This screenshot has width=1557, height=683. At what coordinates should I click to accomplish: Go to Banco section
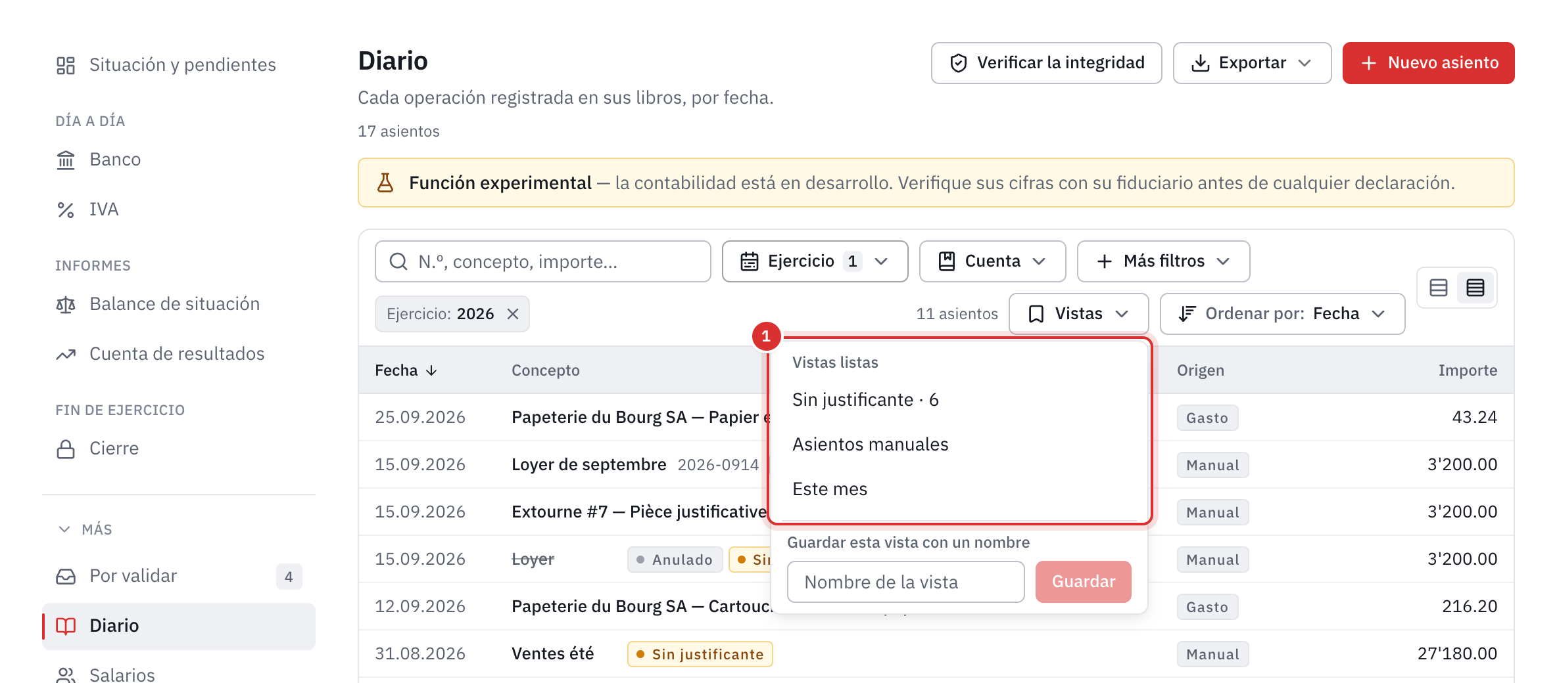coord(179,159)
